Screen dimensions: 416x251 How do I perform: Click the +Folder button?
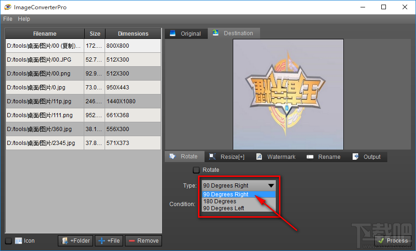click(x=75, y=241)
